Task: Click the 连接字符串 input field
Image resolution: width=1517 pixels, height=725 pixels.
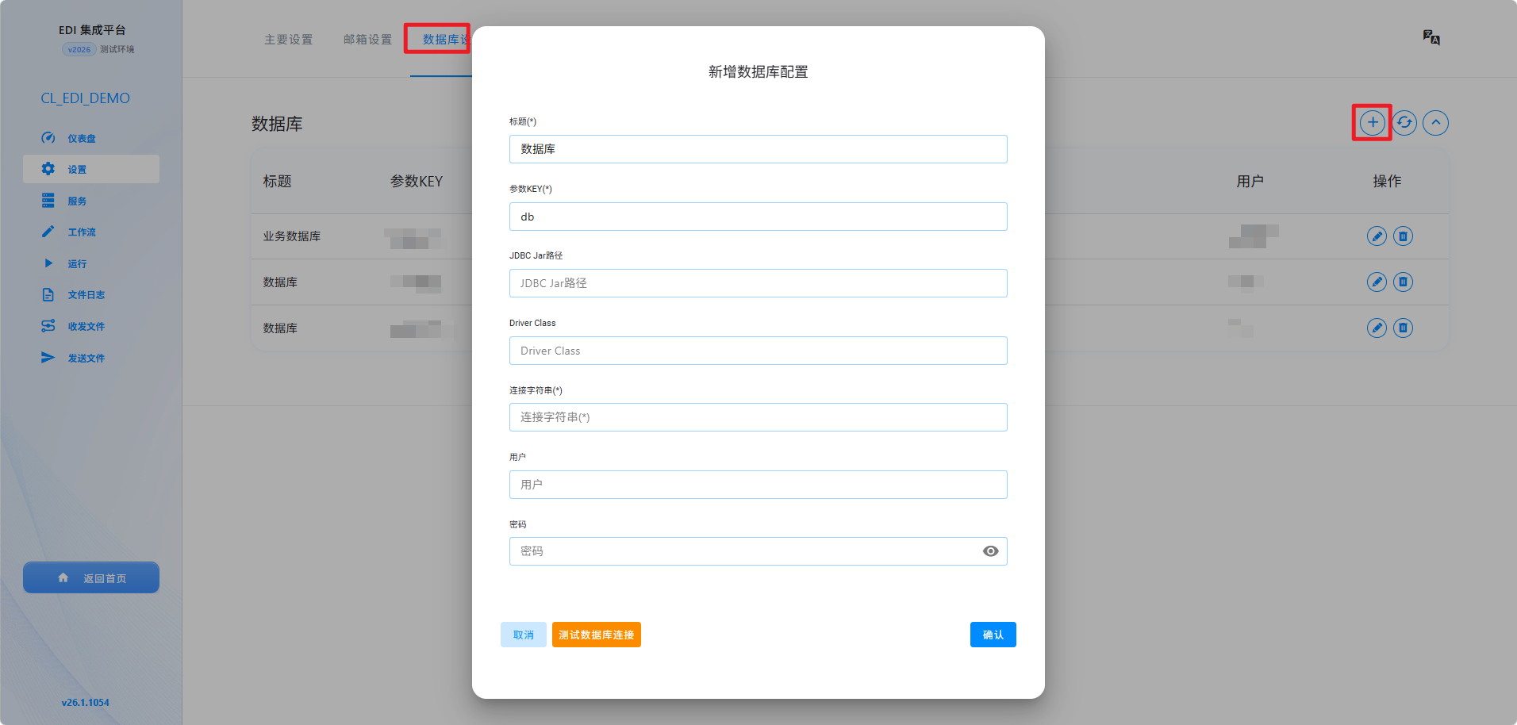Action: (758, 417)
